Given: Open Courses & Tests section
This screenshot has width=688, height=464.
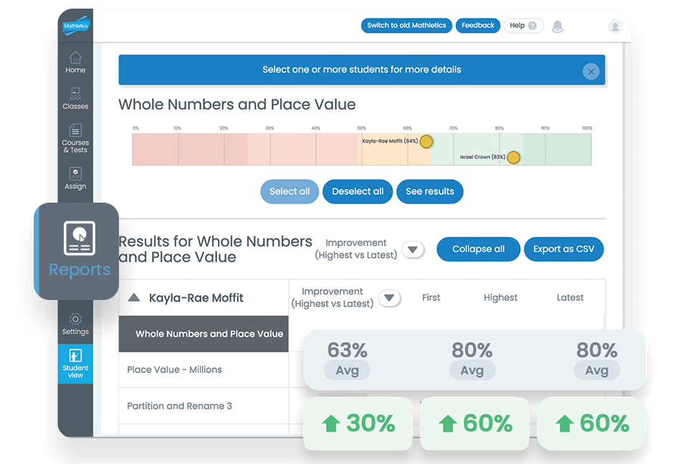Looking at the screenshot, I should point(75,137).
